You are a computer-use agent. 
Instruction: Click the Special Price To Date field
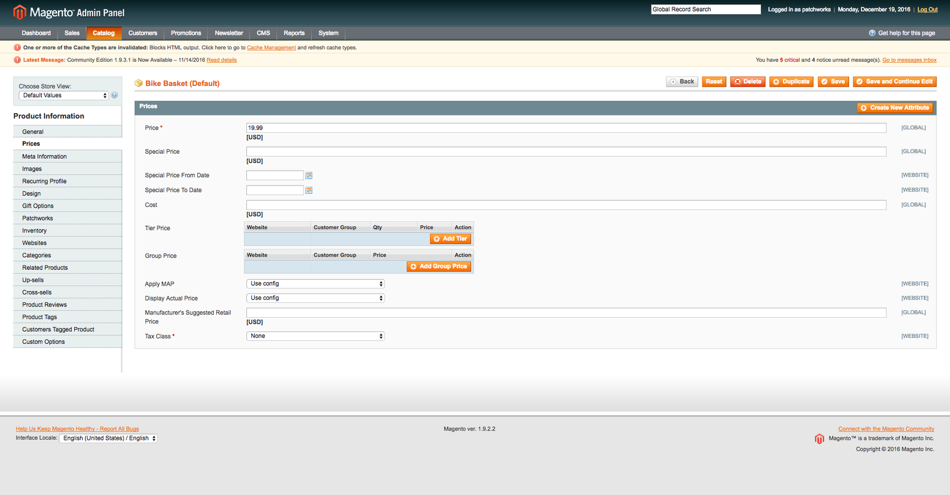(275, 190)
